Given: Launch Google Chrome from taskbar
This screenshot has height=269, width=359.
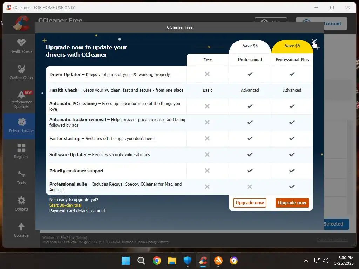Looking at the screenshot, I should click(x=157, y=261).
